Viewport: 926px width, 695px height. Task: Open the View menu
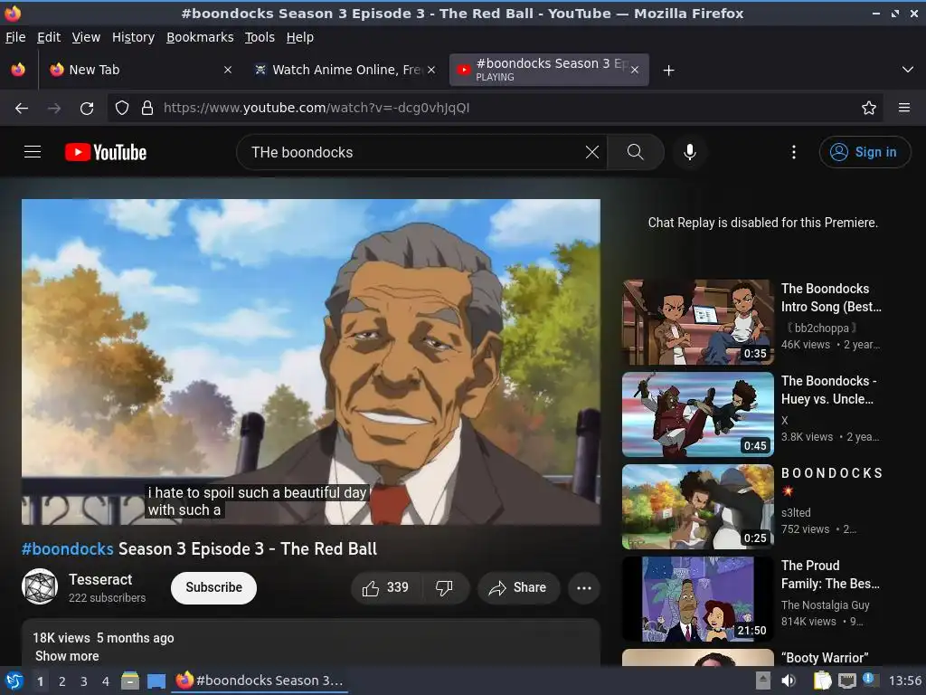pos(86,37)
